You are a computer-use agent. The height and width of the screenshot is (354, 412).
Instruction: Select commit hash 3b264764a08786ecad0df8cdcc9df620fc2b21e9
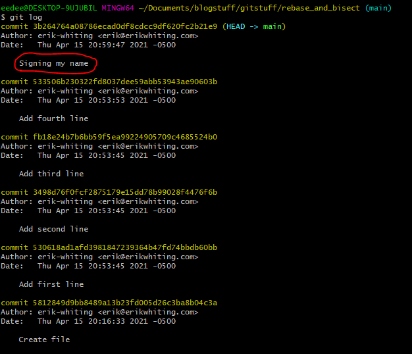click(x=125, y=26)
